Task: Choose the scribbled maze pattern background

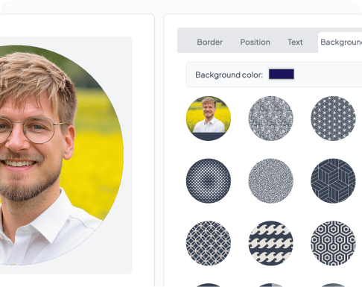Action: 270,119
